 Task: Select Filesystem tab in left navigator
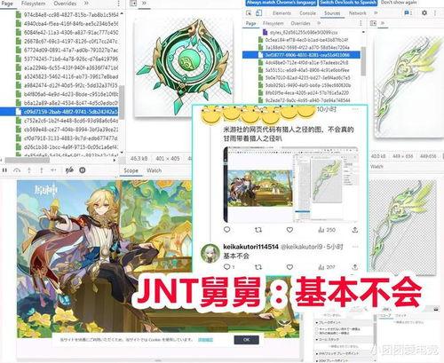tap(33, 4)
